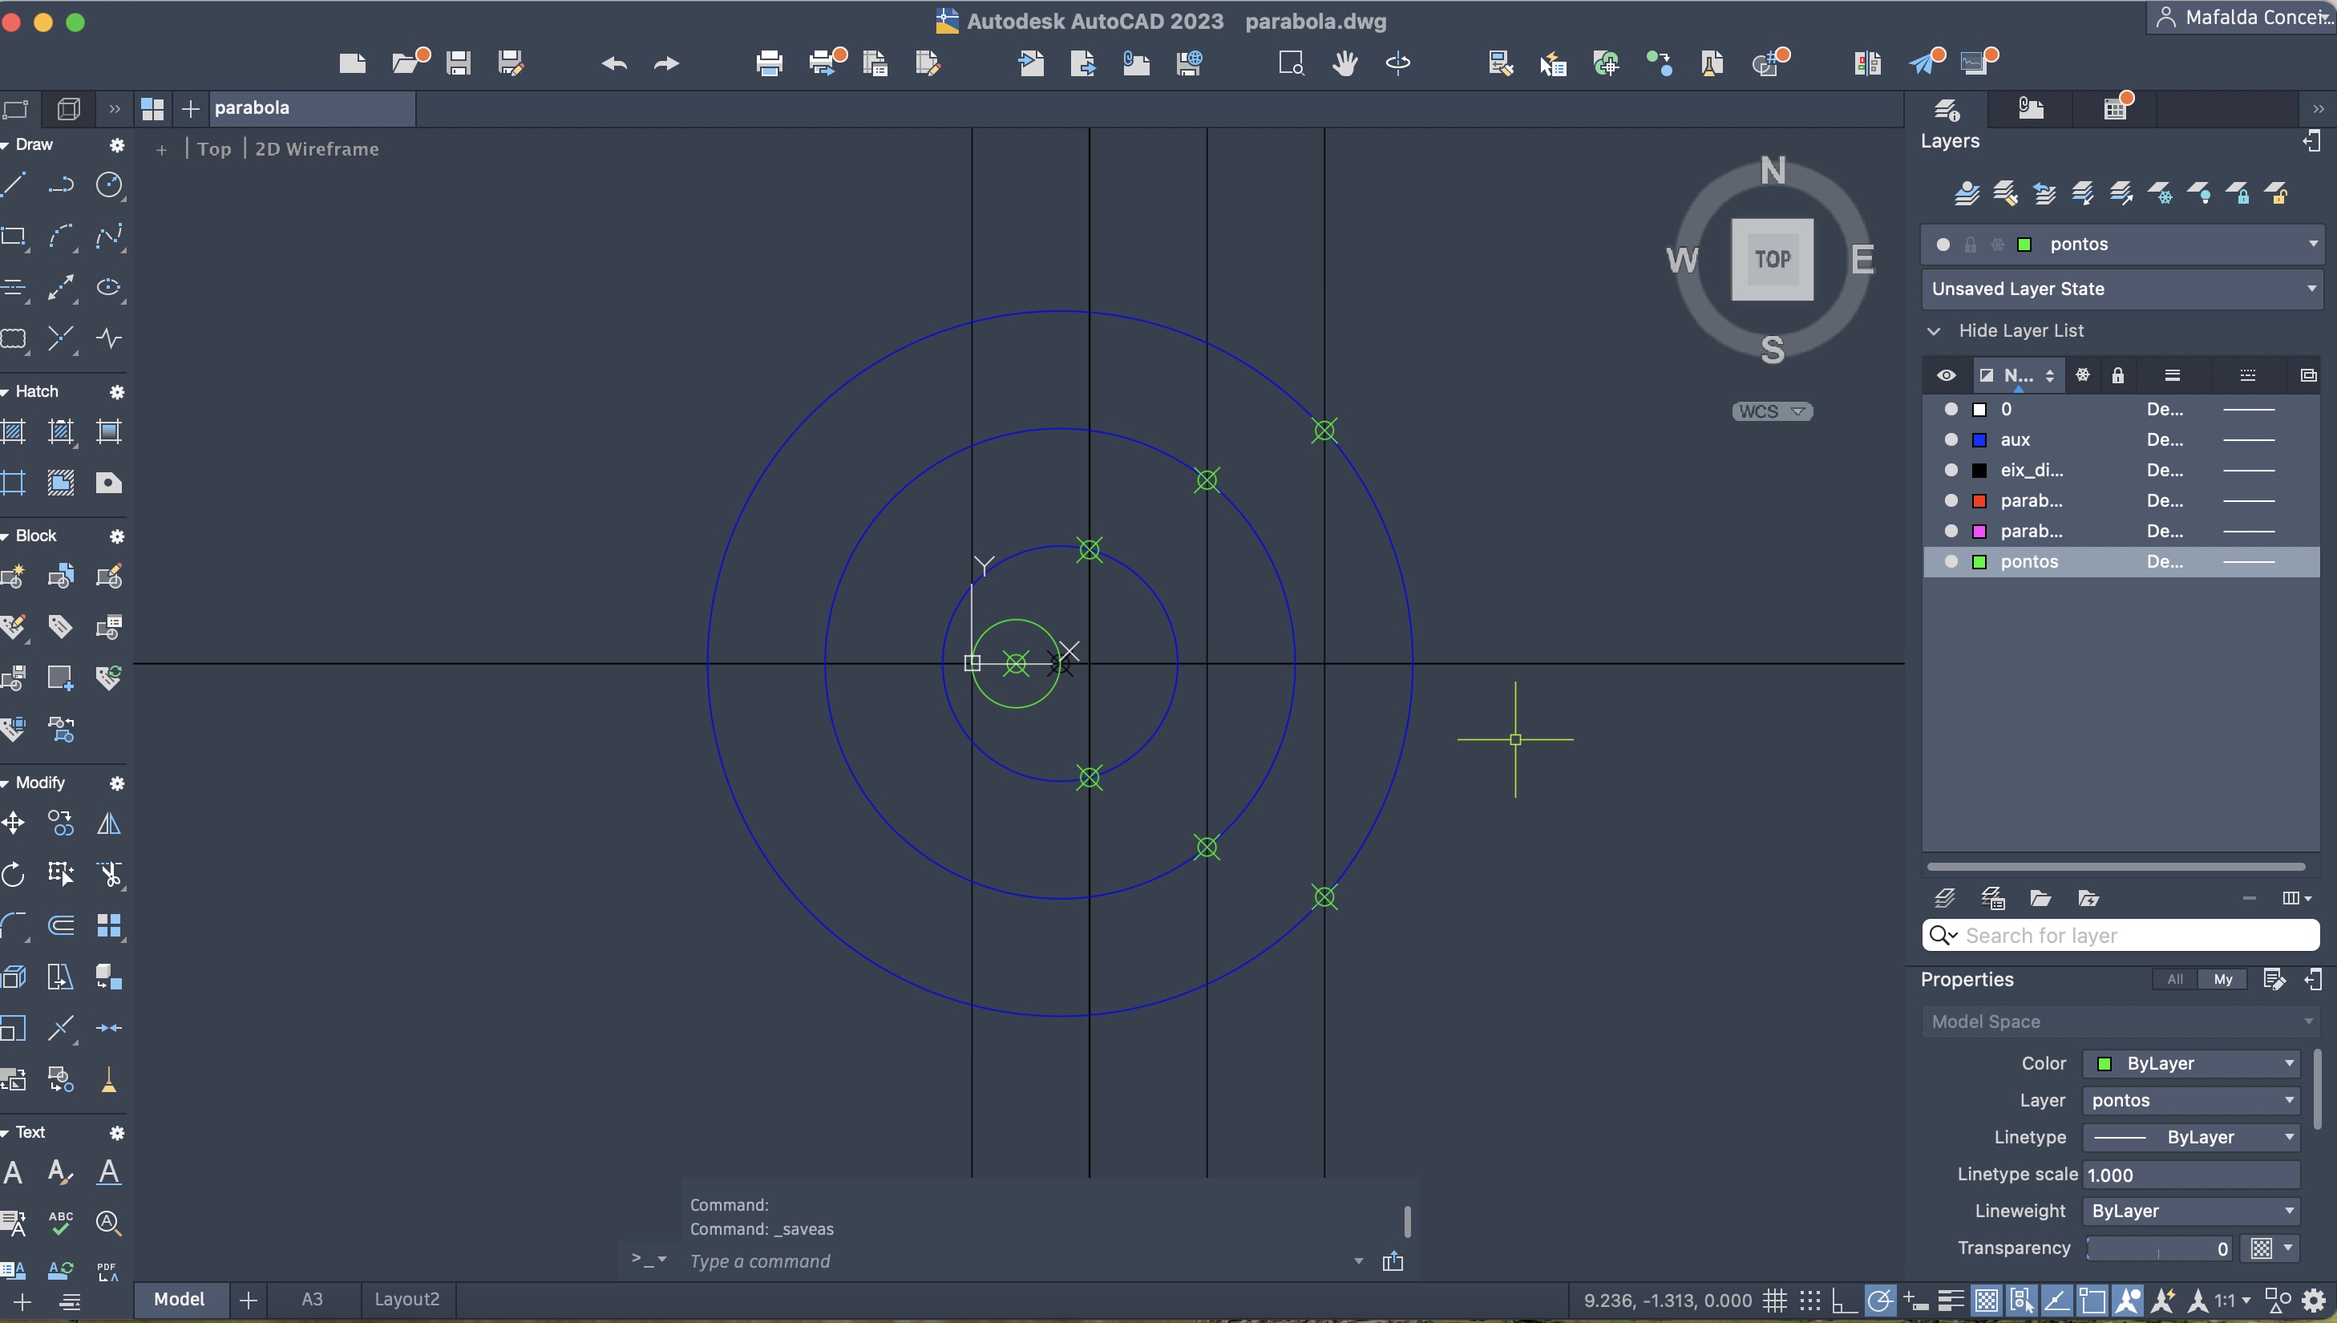
Task: Open Unsaved Layer State dropdown
Action: pos(2312,289)
